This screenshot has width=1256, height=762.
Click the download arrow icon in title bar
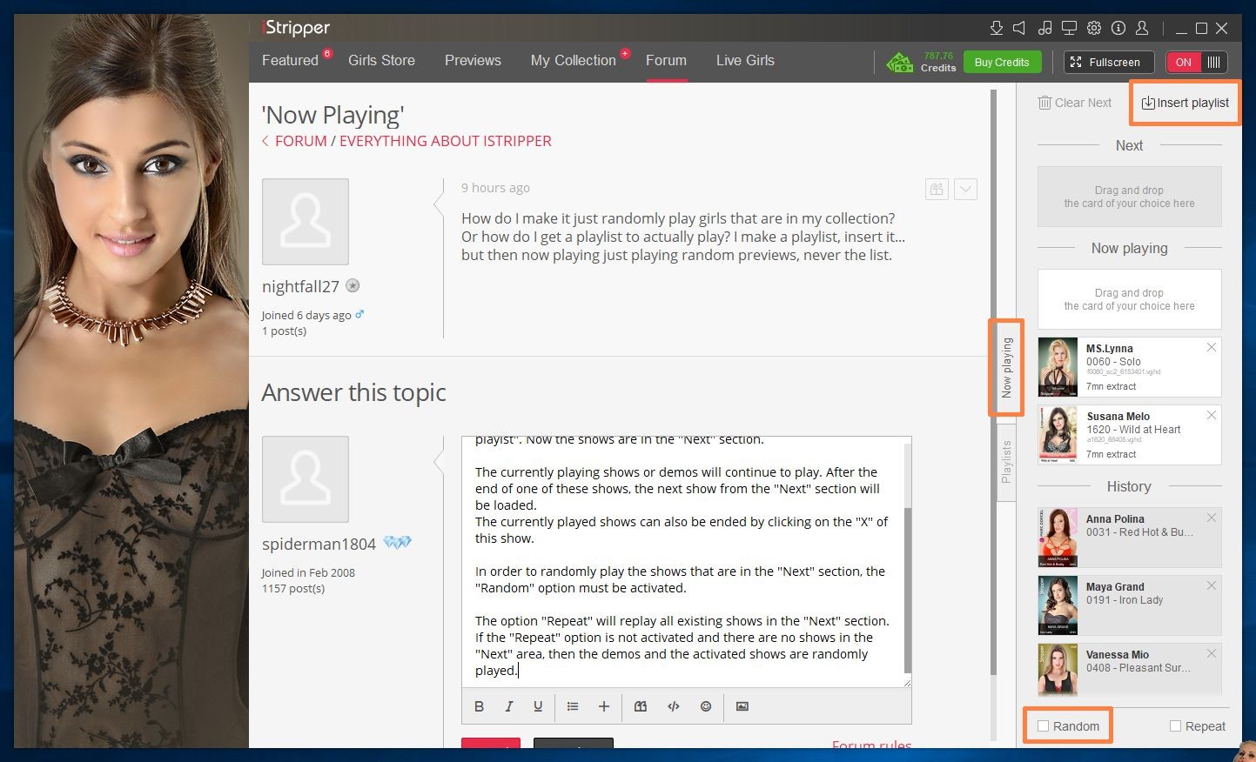(x=997, y=28)
